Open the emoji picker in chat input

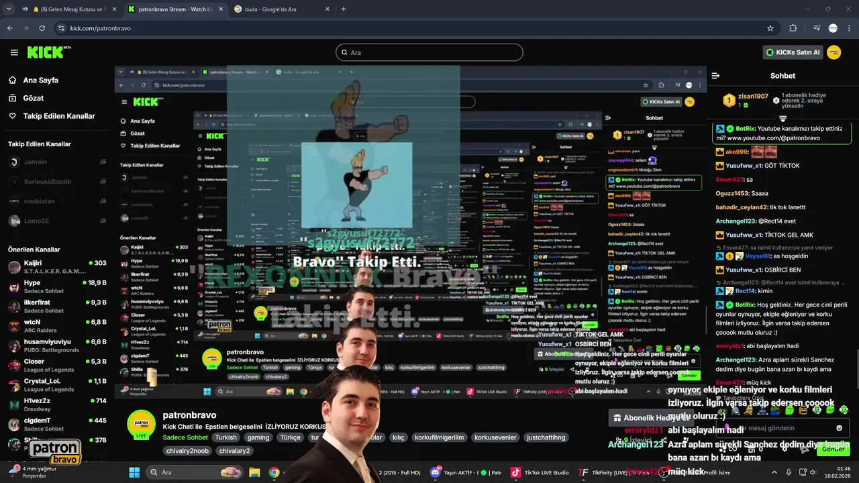(839, 428)
